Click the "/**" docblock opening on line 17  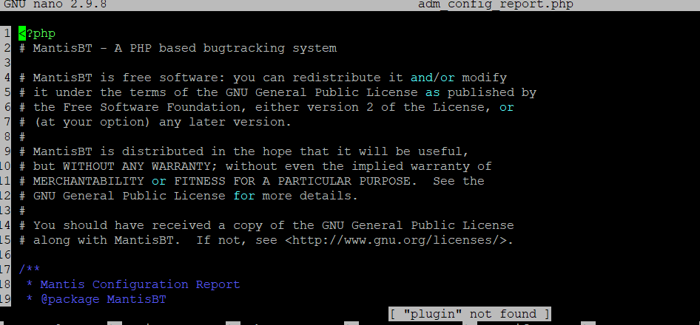[x=29, y=270]
